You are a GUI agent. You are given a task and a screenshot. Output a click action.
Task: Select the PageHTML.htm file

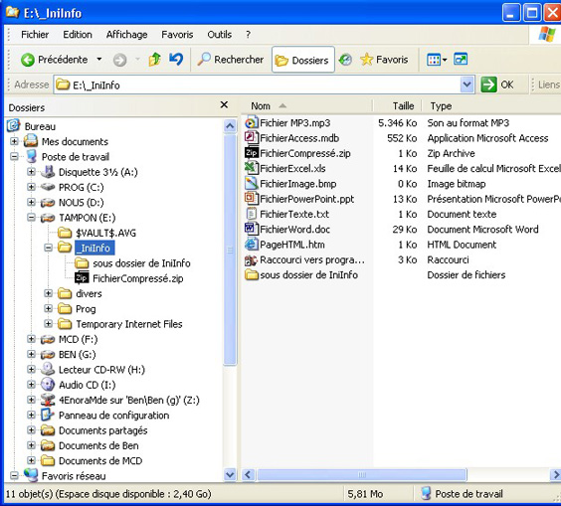click(292, 245)
